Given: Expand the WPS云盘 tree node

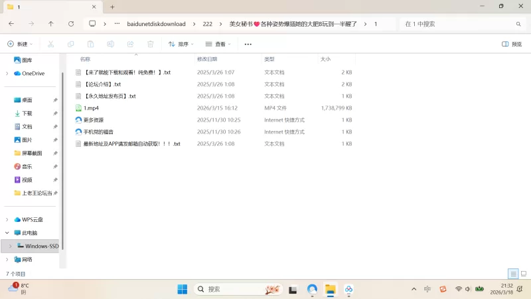Looking at the screenshot, I should click(7, 219).
